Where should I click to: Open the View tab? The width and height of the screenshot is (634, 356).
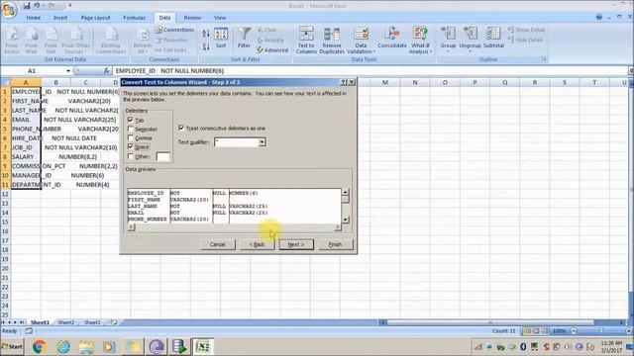click(220, 18)
